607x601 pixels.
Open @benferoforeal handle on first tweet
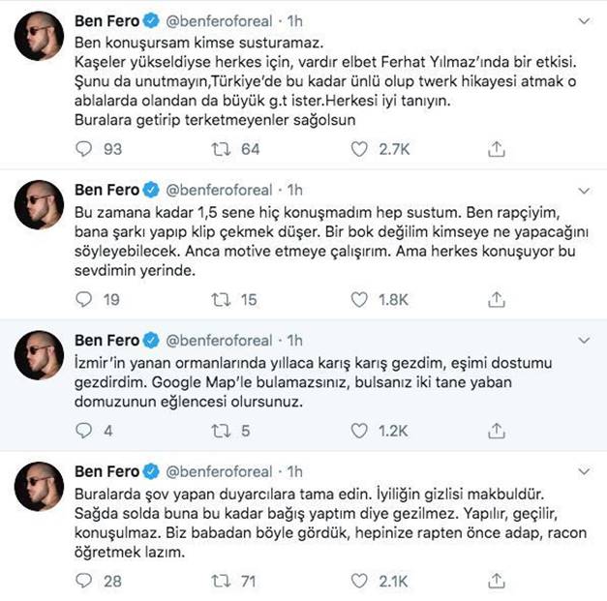point(219,21)
